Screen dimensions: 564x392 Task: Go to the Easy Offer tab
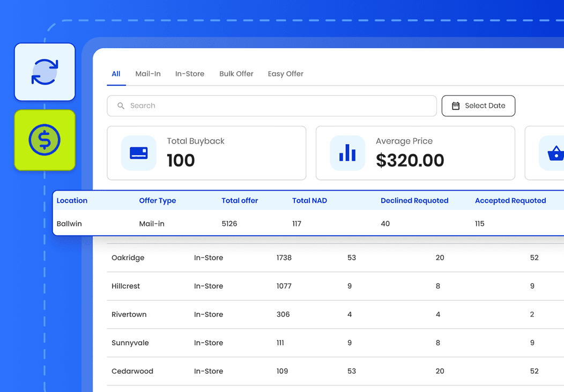click(x=286, y=74)
